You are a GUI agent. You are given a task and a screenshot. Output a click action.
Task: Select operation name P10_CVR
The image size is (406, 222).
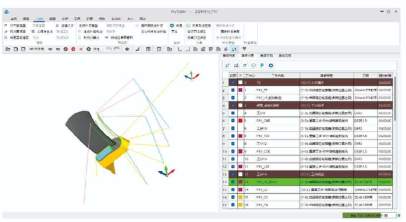[263, 120]
